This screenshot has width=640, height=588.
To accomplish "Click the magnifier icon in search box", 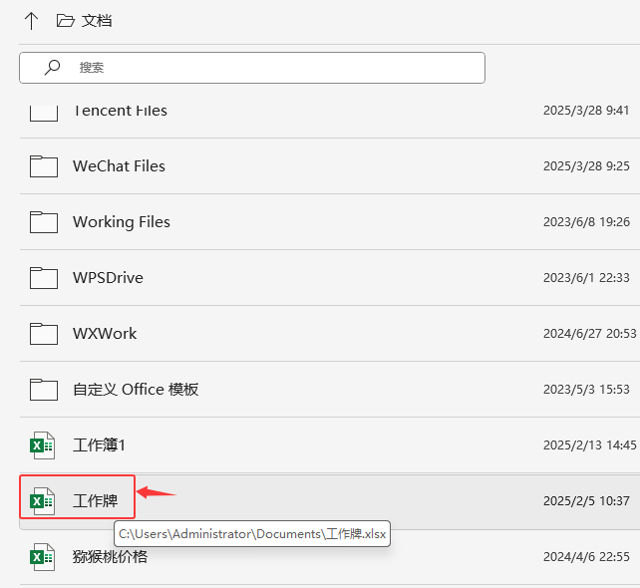I will pyautogui.click(x=52, y=68).
